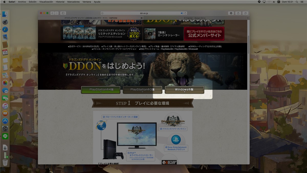The width and height of the screenshot is (307, 173).
Task: Expand PlayStation®3版 section
Action: pyautogui.click(x=143, y=90)
